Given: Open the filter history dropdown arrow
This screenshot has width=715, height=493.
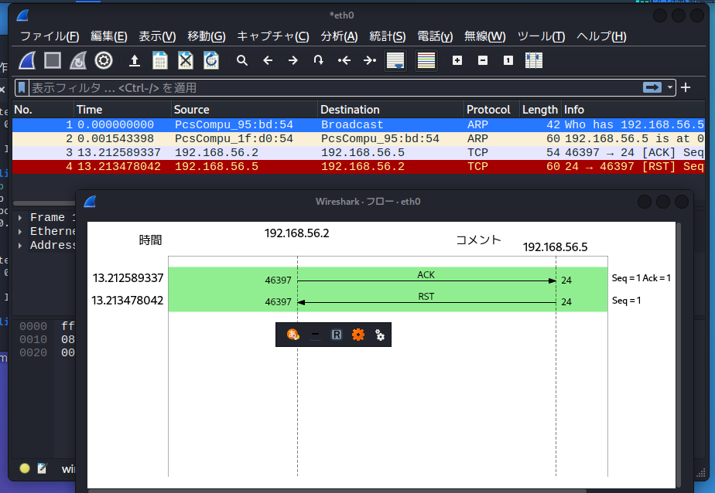Looking at the screenshot, I should (x=670, y=88).
